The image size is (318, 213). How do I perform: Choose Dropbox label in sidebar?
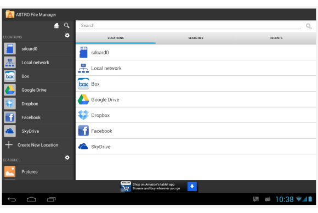(30, 104)
